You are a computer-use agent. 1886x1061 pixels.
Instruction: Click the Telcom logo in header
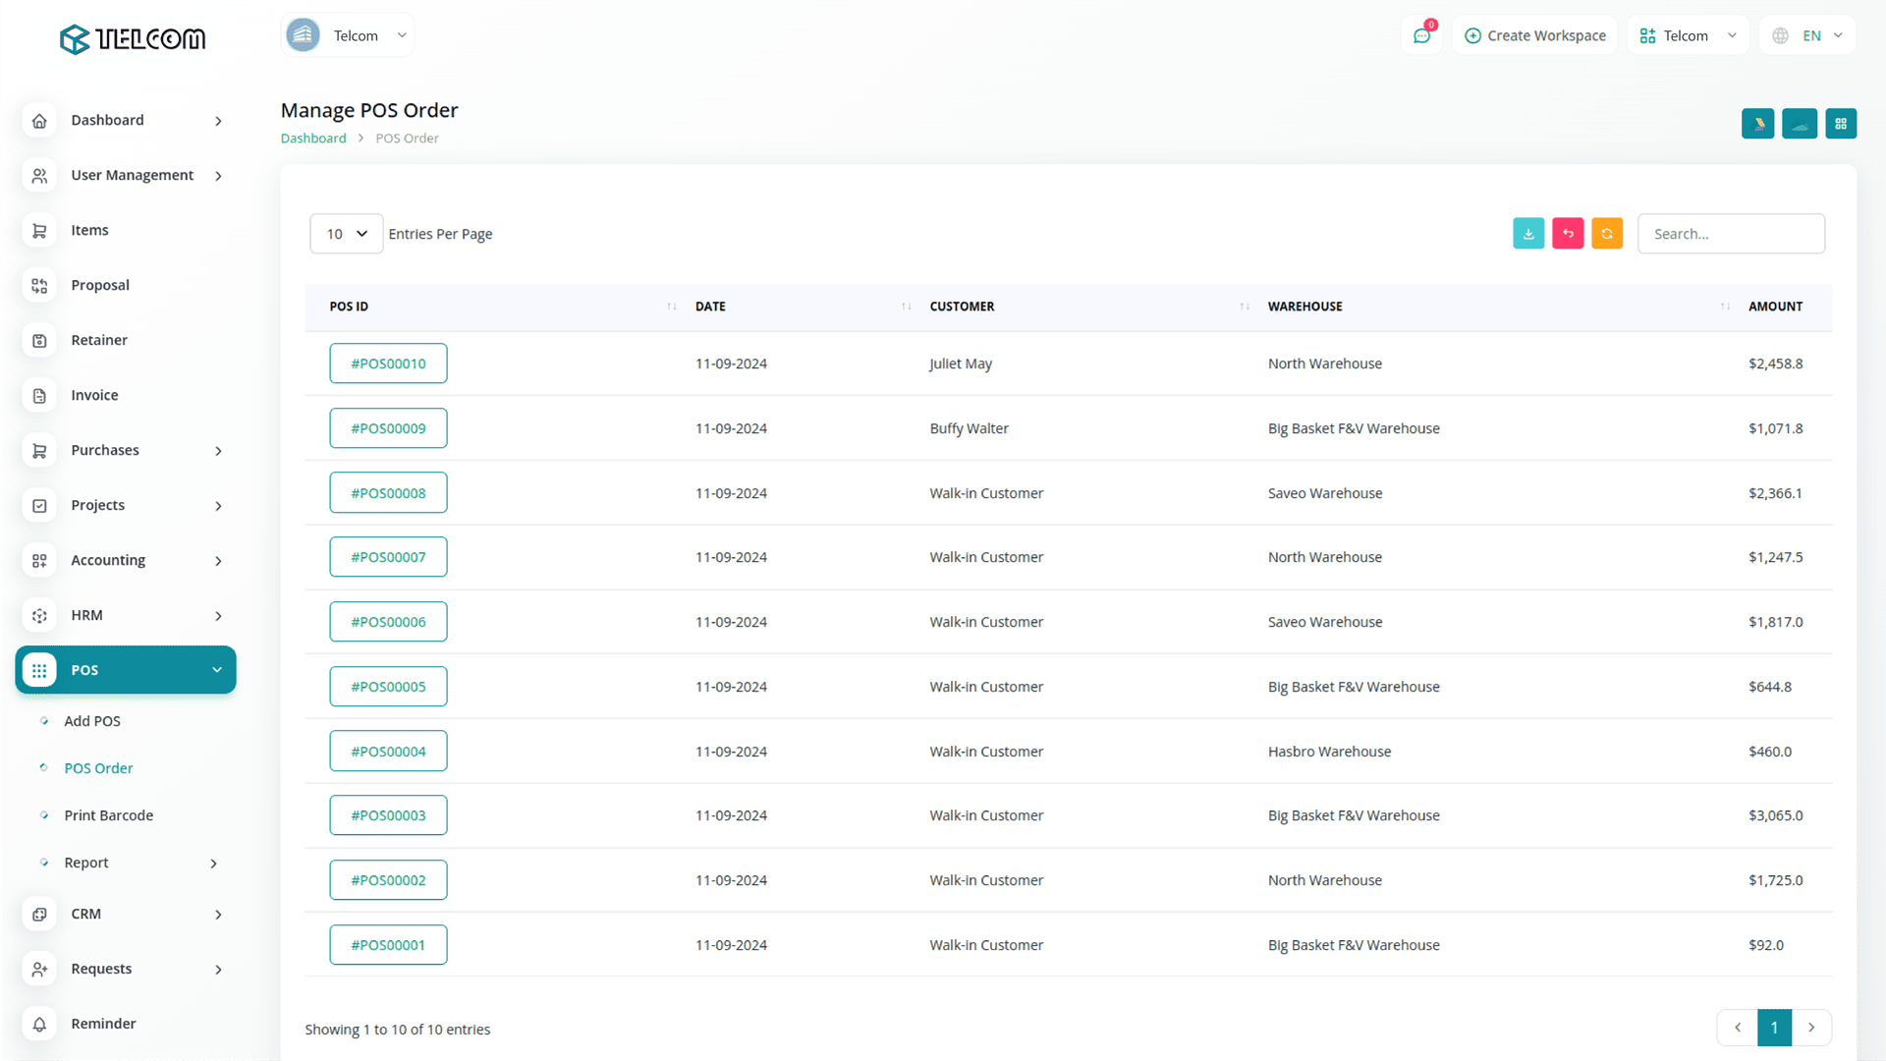133,38
